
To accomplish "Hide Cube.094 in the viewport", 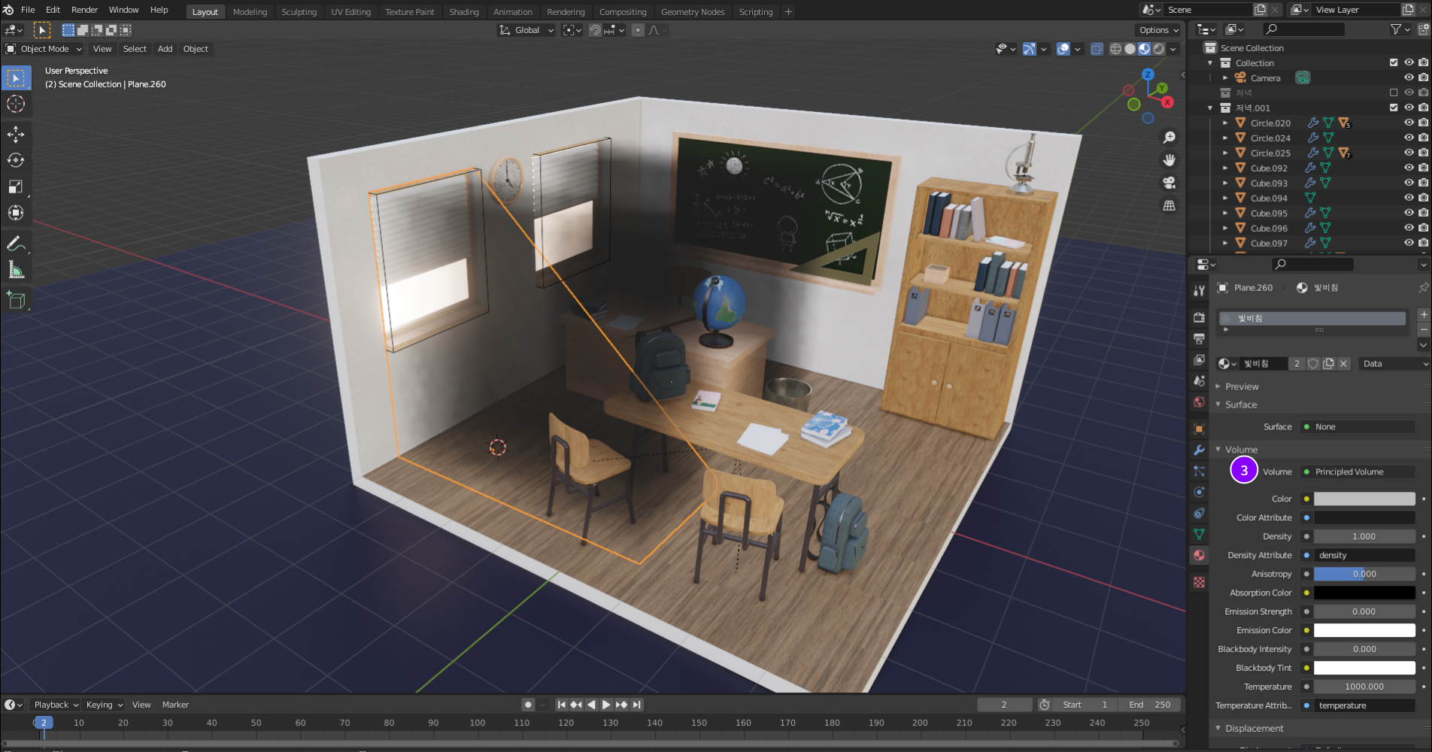I will (1409, 198).
